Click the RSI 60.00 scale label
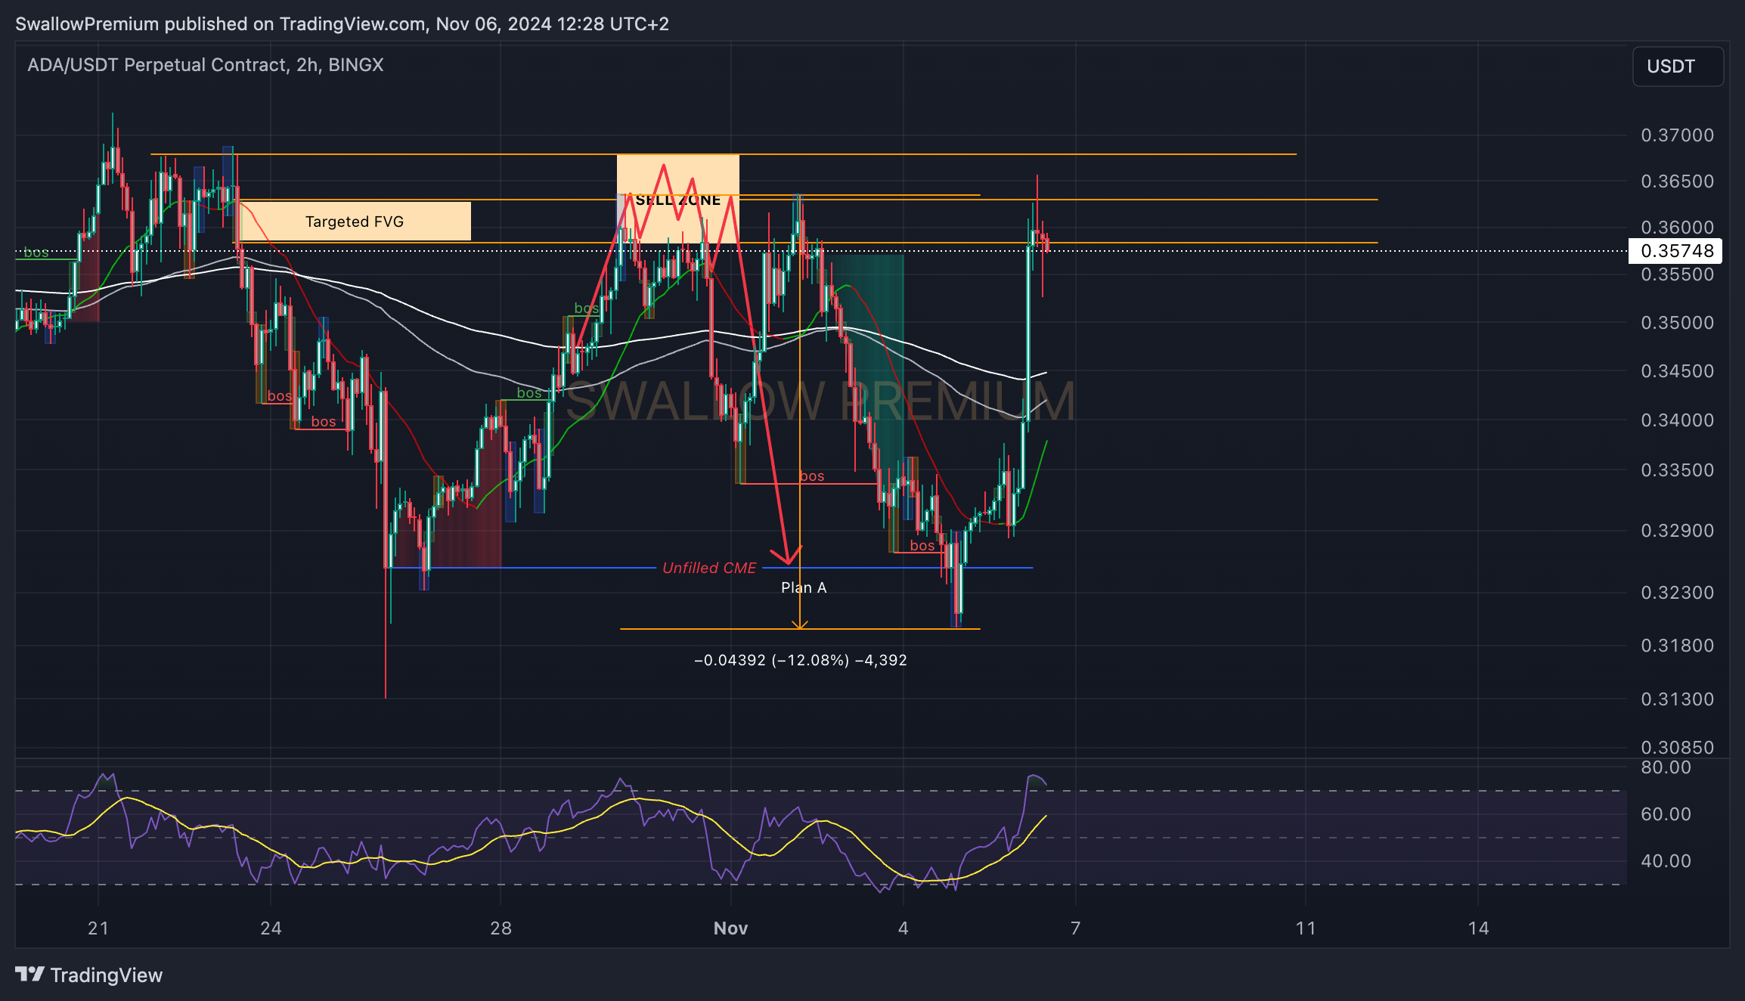This screenshot has width=1745, height=1001. [1666, 814]
